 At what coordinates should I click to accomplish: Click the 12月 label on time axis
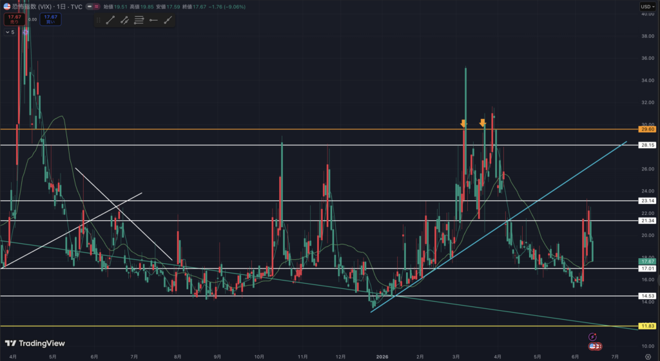(341, 356)
